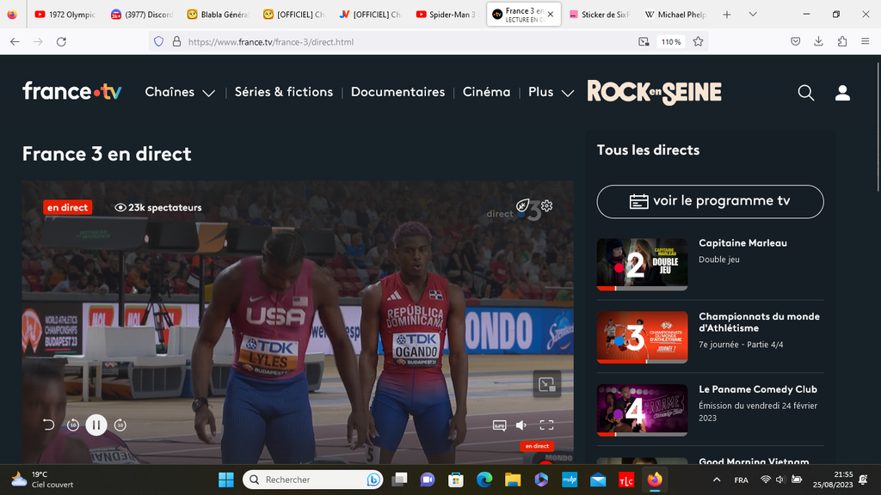Select Le Paname Comedy Club title
Viewport: 881px width, 495px height.
758,389
